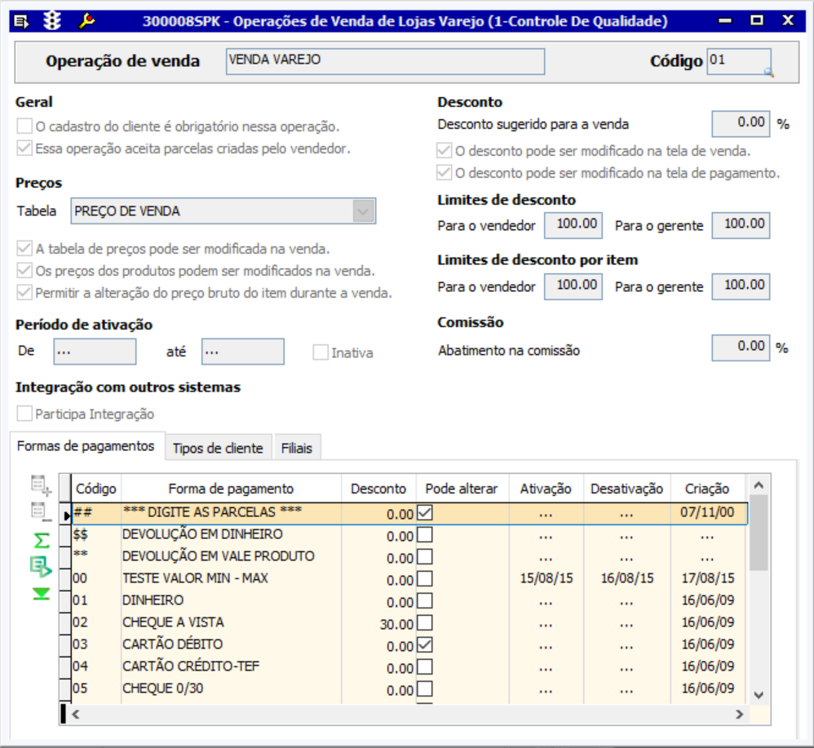The width and height of the screenshot is (814, 748).
Task: Check 'Pode alterar' for CHEQUE A VISTA row
Action: pos(425,623)
